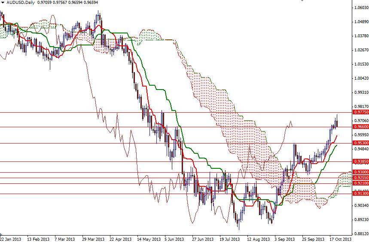Click the 0.95950 price scale value
This screenshot has height=242, width=369.
pyautogui.click(x=361, y=135)
